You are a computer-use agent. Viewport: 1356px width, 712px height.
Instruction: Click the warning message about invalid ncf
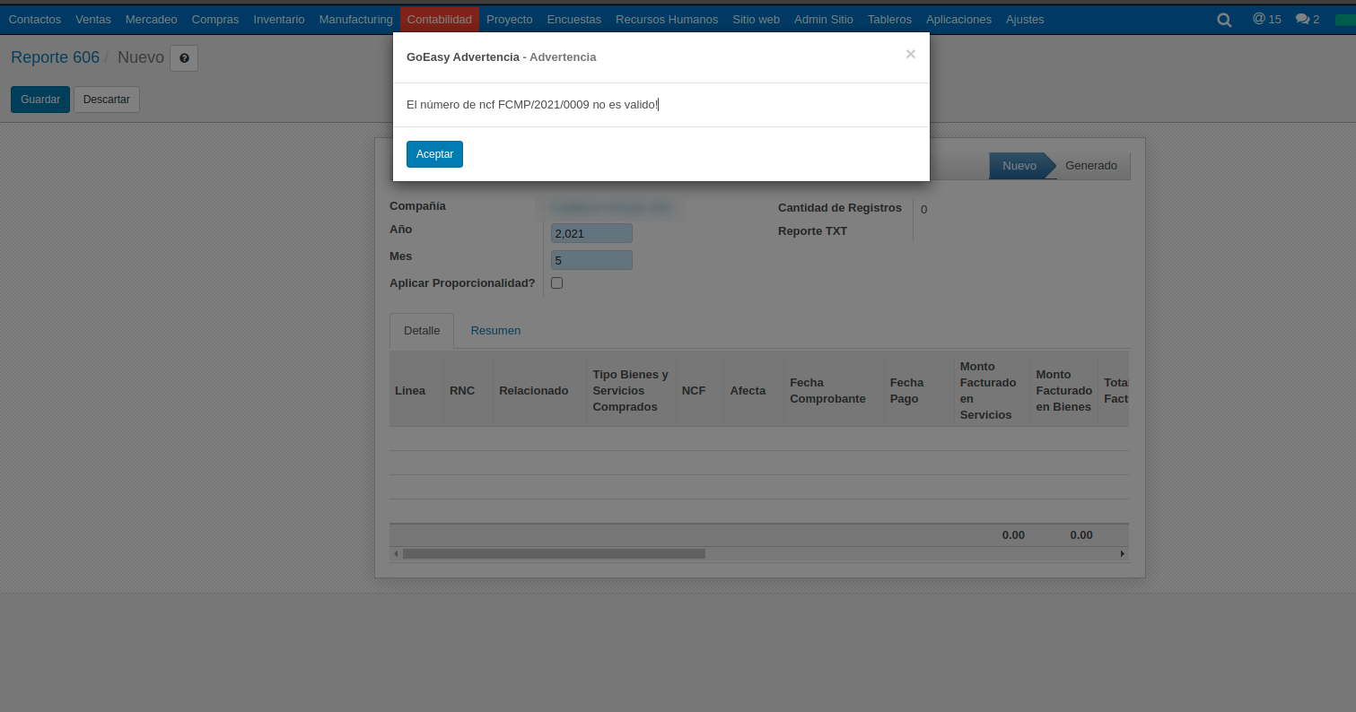[533, 105]
